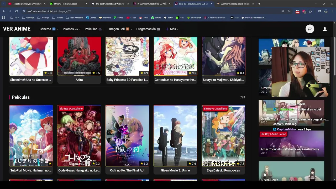This screenshot has width=336, height=189.
Task: Open the Chrome three-dot menu
Action: [x=332, y=11]
